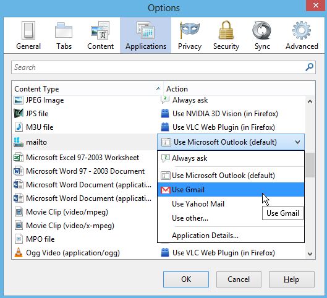Select the MPO file label
The width and height of the screenshot is (327, 298).
(40, 239)
